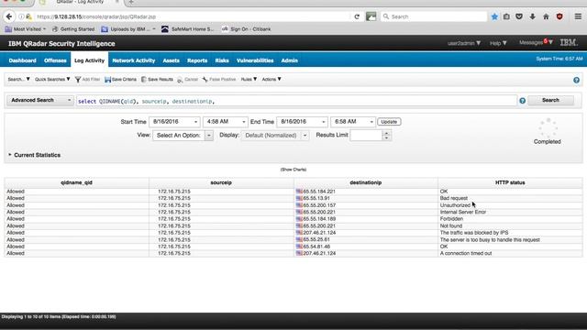Open the Admin tab
The height and width of the screenshot is (330, 587).
[290, 60]
